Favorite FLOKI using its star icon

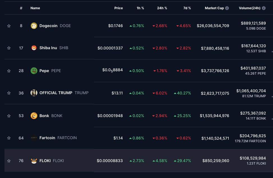pyautogui.click(x=9, y=161)
